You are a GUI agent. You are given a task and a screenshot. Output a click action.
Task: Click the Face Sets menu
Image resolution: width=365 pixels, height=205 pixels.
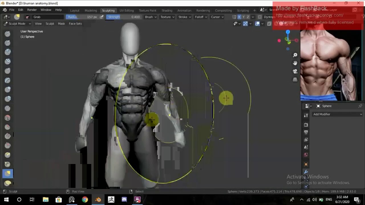[x=75, y=24]
